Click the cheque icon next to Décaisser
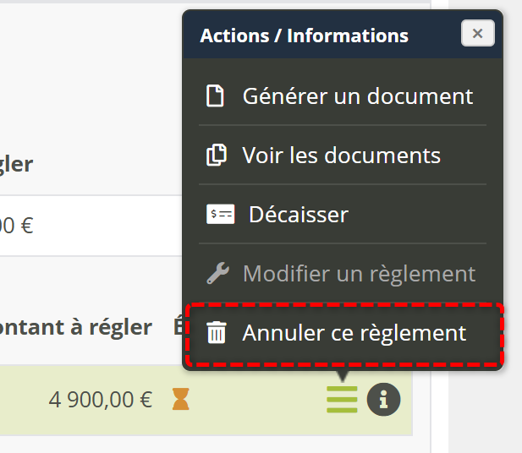Screen dimensions: 522x453 (220, 215)
